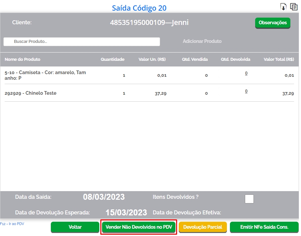301x236 pixels.
Task: Focus the Buscar Produto search field
Action: click(82, 42)
